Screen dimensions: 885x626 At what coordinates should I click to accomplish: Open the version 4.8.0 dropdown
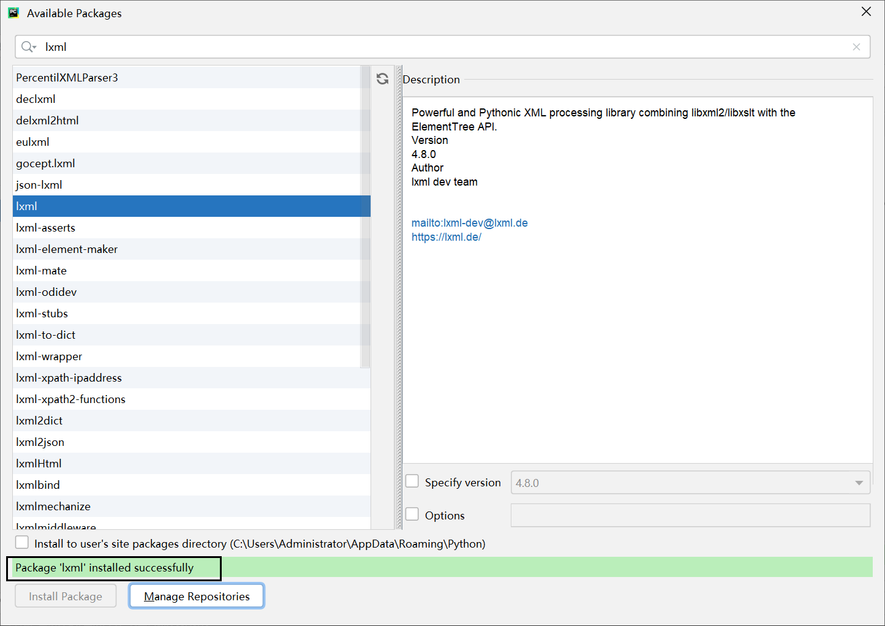(690, 483)
